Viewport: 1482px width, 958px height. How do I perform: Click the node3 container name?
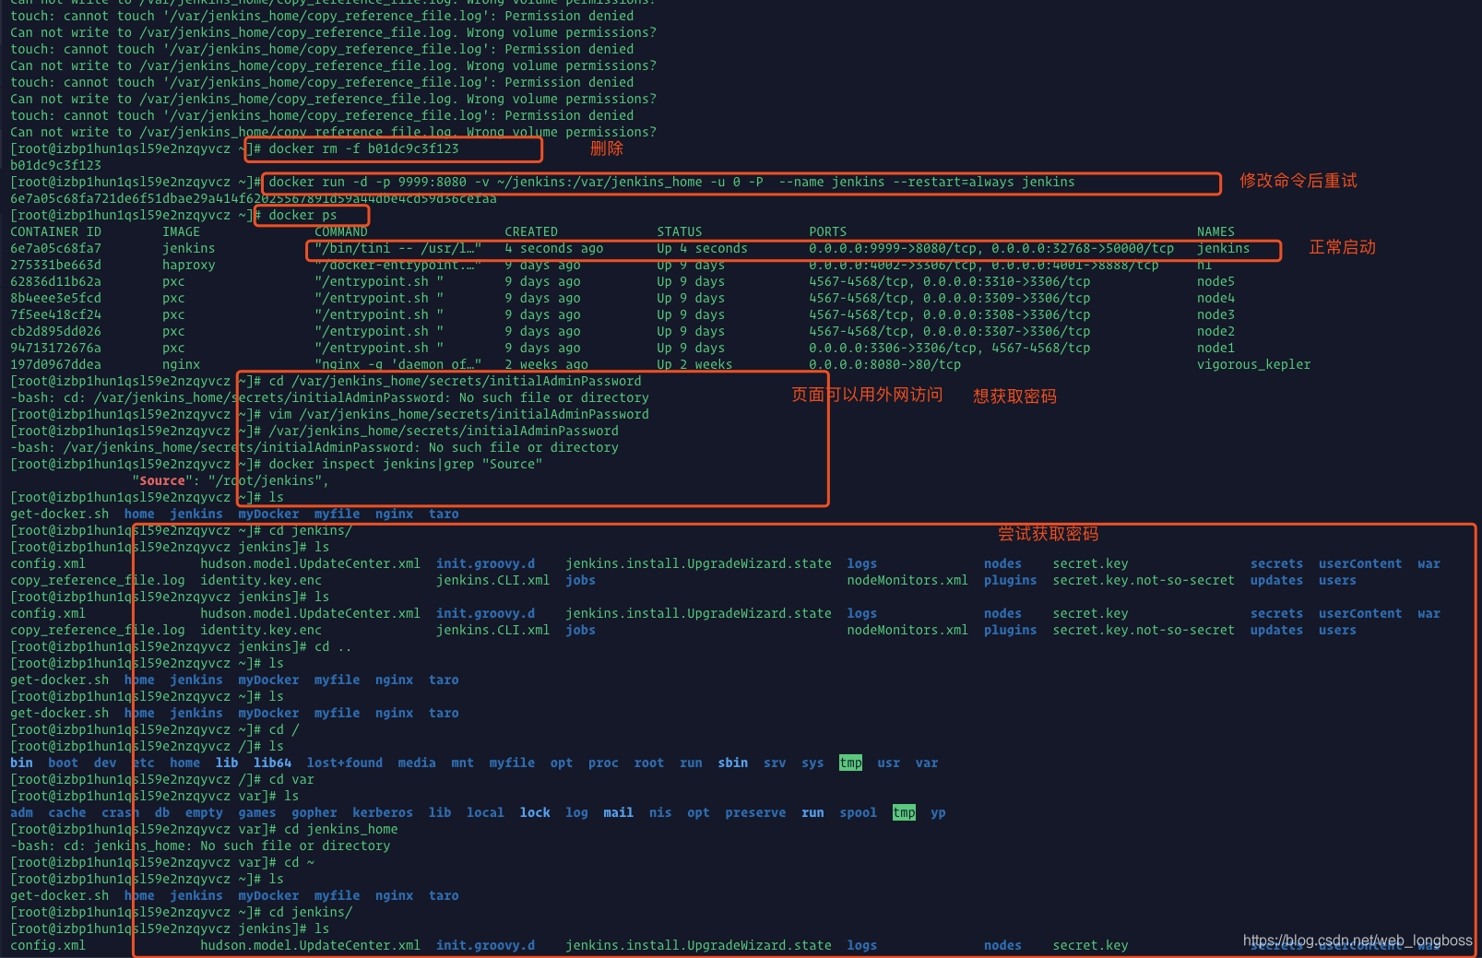1215,314
